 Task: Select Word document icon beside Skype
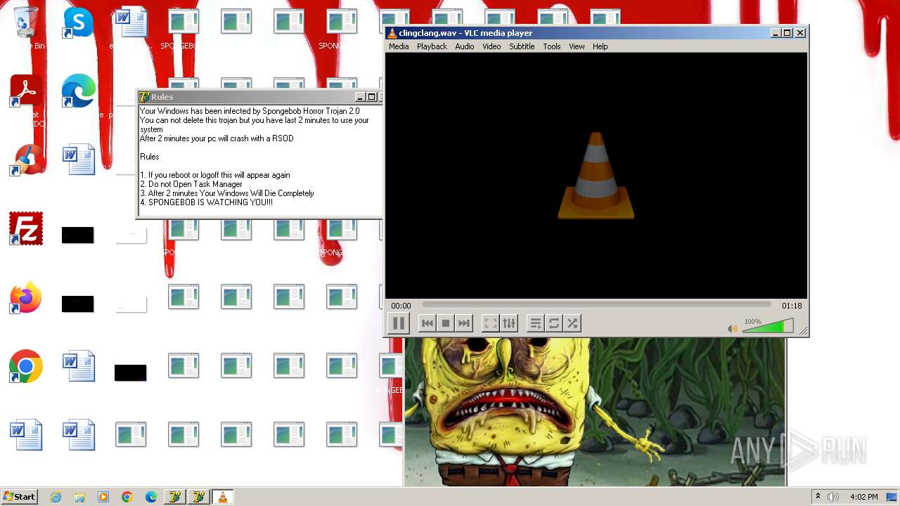(131, 22)
